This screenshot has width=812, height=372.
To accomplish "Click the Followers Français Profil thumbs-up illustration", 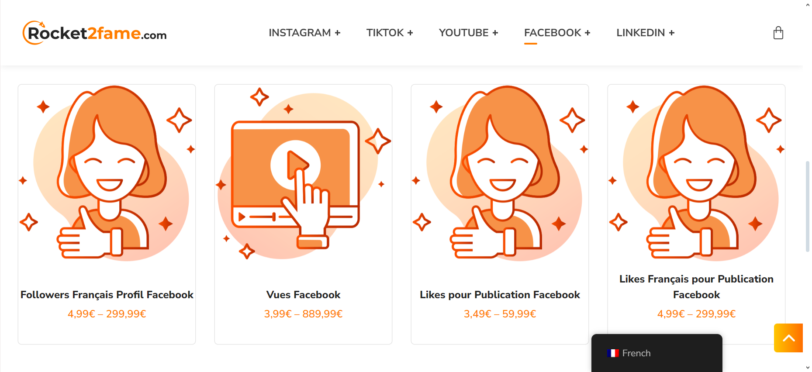I will click(107, 173).
